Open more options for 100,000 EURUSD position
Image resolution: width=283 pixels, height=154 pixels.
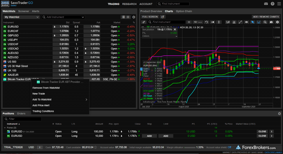tap(272, 132)
